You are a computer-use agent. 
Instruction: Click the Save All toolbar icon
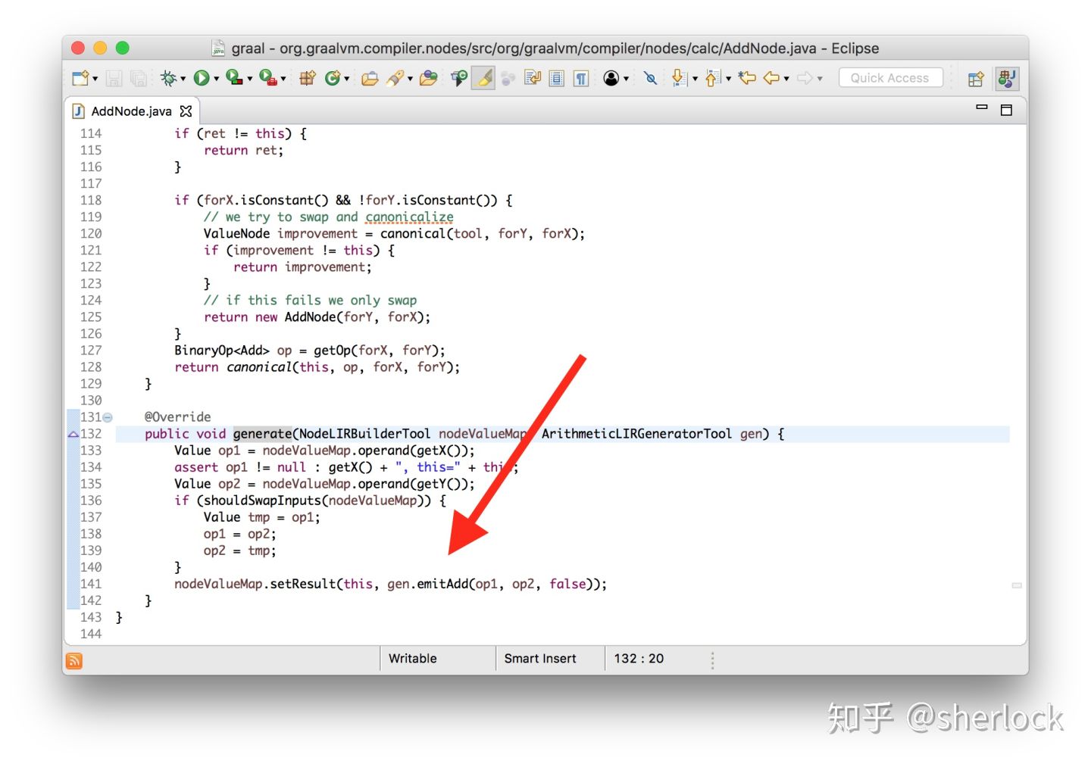[138, 78]
